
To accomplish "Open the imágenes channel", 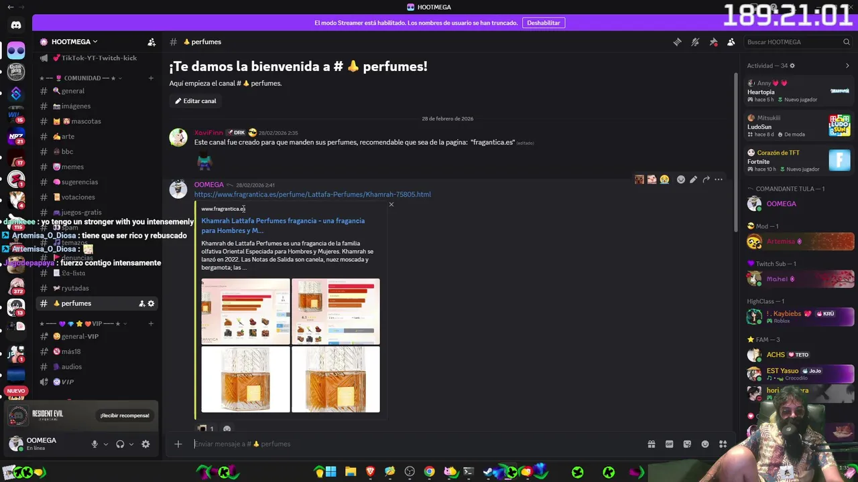I will click(98, 106).
